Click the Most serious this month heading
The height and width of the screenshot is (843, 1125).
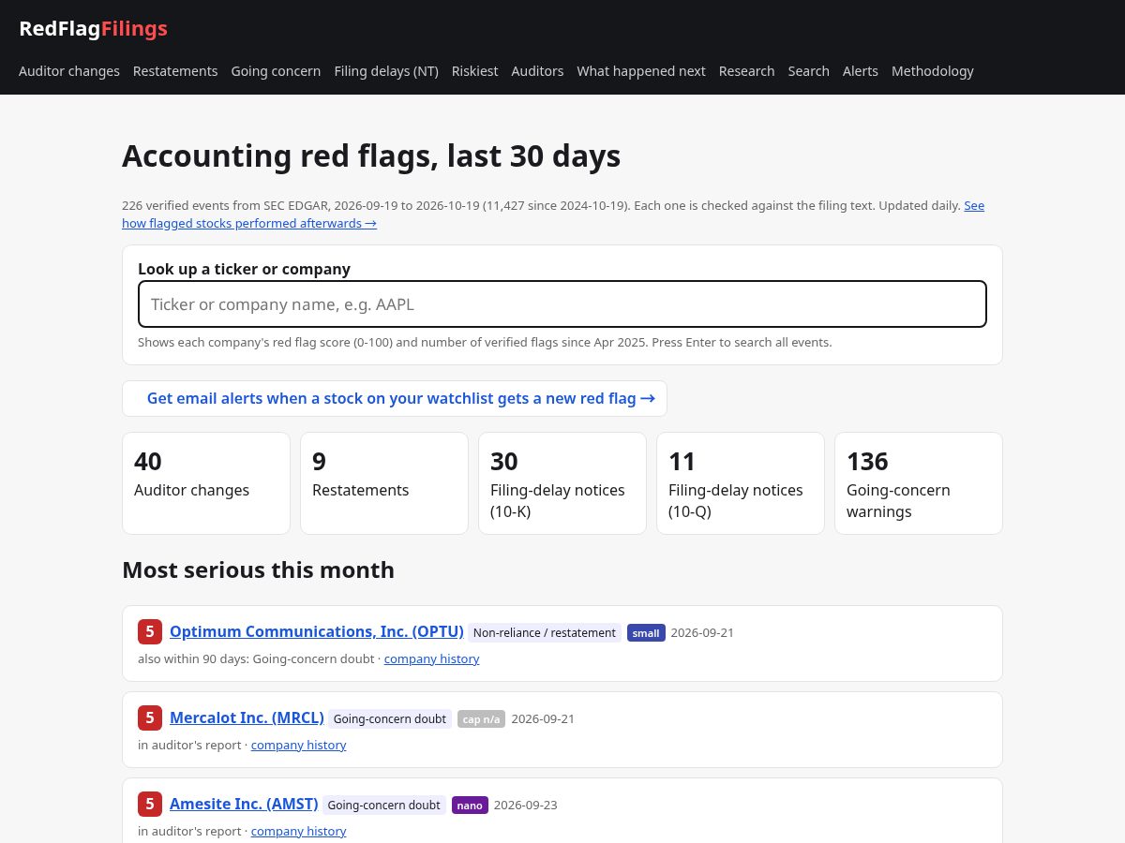tap(258, 570)
